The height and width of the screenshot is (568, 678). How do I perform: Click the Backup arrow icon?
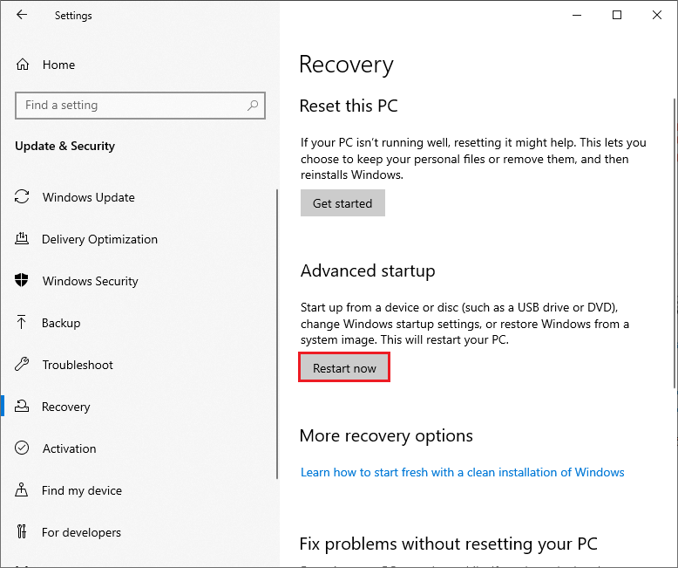pyautogui.click(x=21, y=323)
